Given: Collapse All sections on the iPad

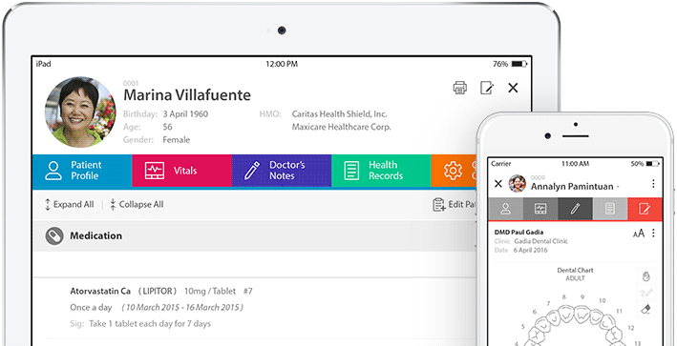Looking at the screenshot, I should coord(137,204).
